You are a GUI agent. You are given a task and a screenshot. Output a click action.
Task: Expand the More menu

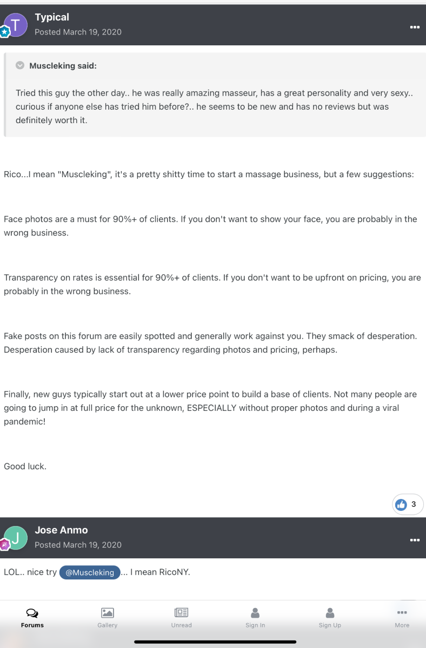pyautogui.click(x=402, y=618)
